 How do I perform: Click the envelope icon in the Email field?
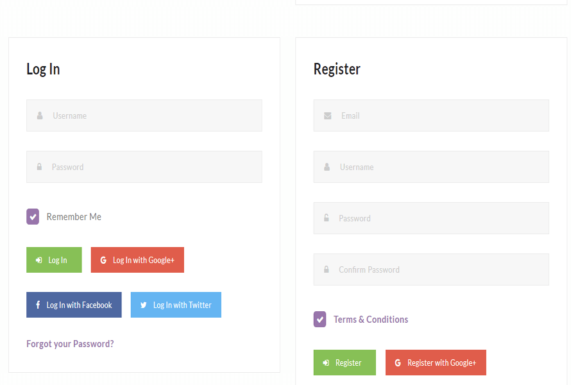click(327, 116)
